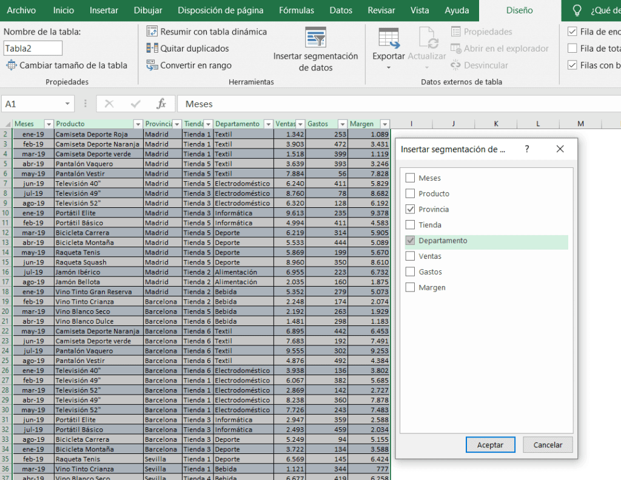Viewport: 621px width, 480px height.
Task: Click cell Camiseta Deporte Roja
Action: pyautogui.click(x=98, y=135)
